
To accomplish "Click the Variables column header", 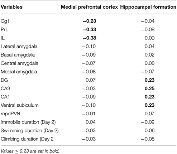I will click(x=11, y=7).
